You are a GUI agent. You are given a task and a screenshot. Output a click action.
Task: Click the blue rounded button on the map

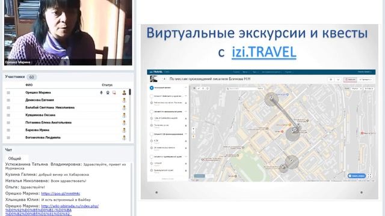coord(357,176)
